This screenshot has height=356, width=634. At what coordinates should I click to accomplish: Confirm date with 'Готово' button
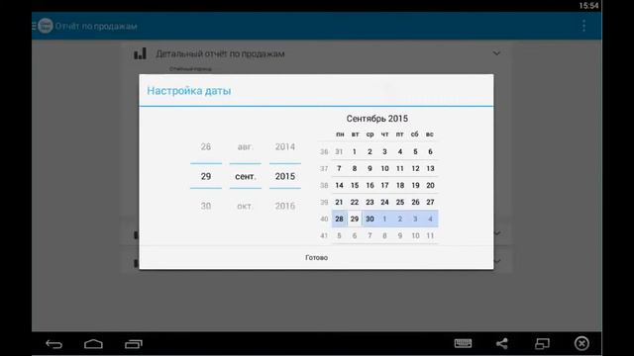point(316,257)
